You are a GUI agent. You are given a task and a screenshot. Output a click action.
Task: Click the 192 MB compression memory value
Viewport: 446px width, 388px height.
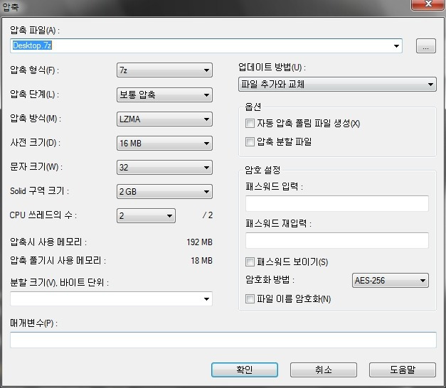[199, 242]
